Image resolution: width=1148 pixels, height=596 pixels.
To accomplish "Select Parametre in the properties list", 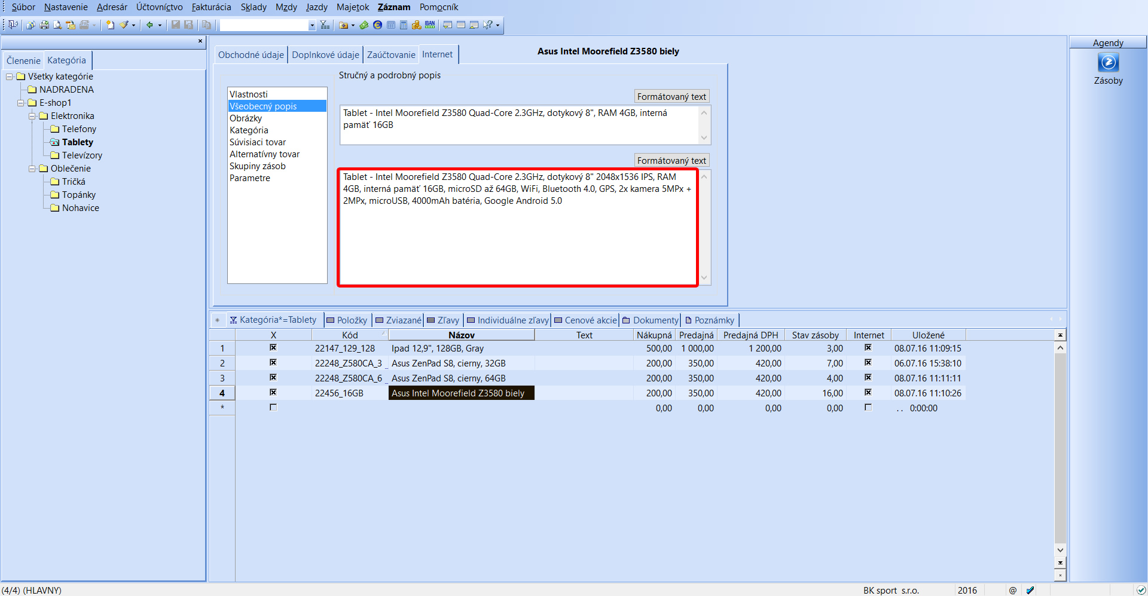I will pyautogui.click(x=250, y=178).
